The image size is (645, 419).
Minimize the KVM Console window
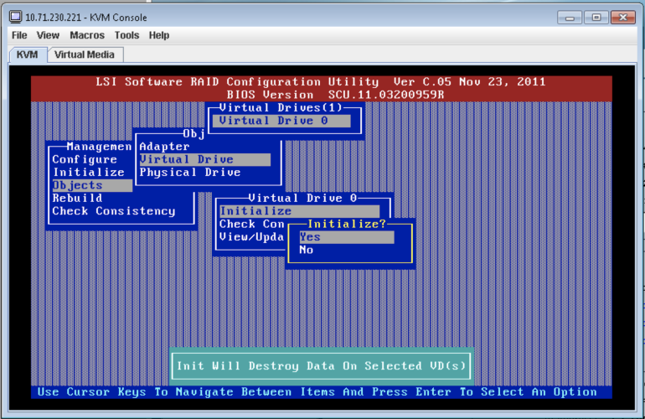[570, 18]
